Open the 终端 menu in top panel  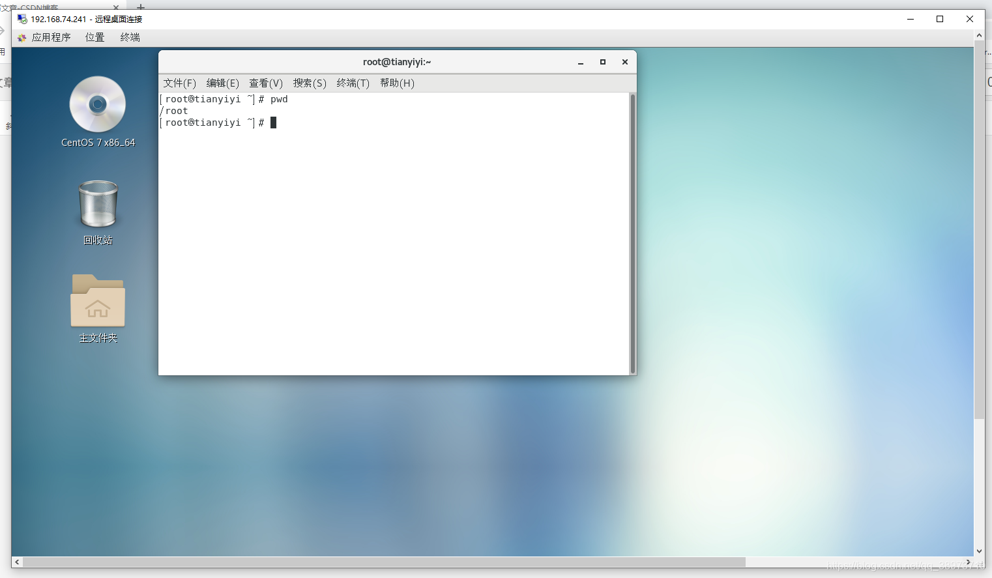pyautogui.click(x=130, y=37)
